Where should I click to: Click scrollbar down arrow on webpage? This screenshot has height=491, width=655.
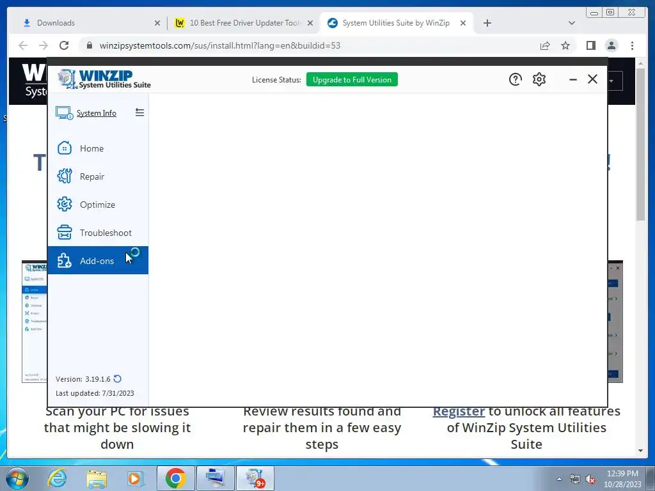click(x=641, y=451)
